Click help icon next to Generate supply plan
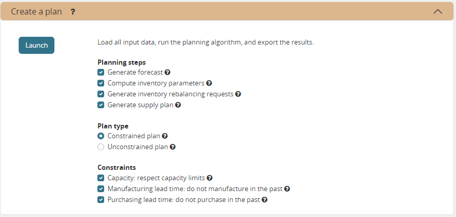Image resolution: width=456 pixels, height=217 pixels. click(178, 105)
